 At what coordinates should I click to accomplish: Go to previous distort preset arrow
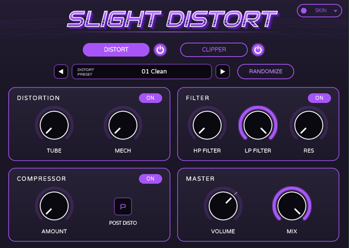pos(61,72)
